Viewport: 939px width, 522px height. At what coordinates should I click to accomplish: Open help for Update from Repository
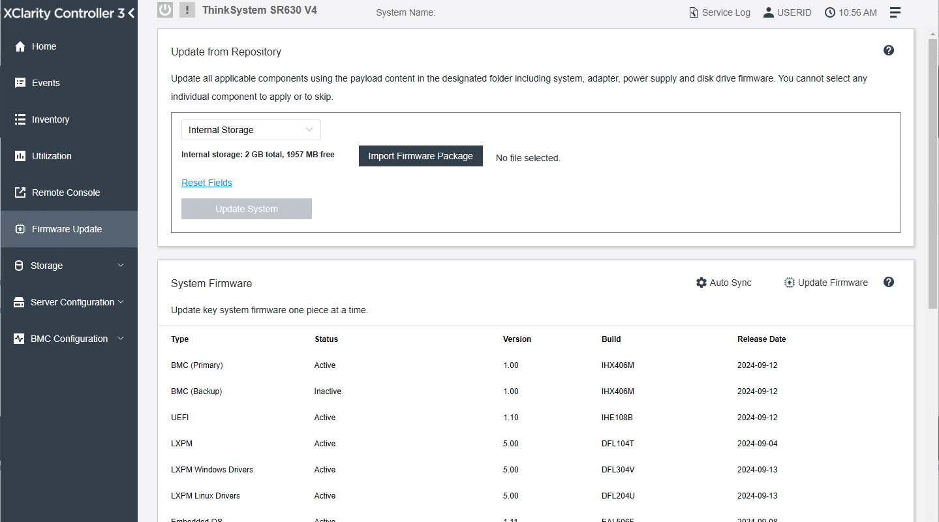coord(889,50)
